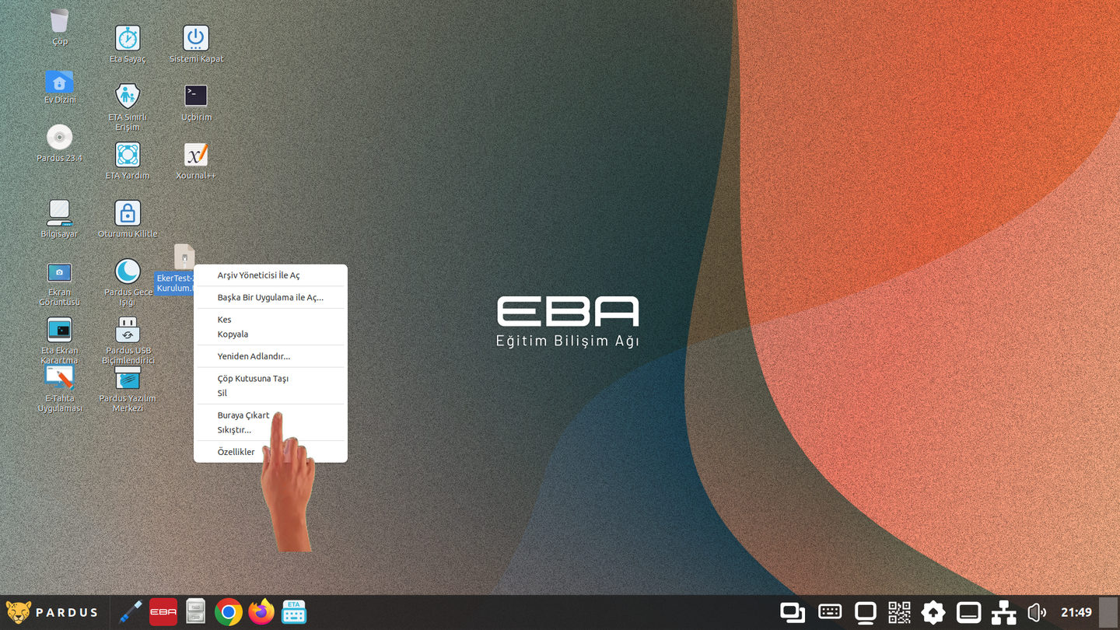Image resolution: width=1120 pixels, height=630 pixels.
Task: Open the volume speaker tray icon
Action: 1037,612
